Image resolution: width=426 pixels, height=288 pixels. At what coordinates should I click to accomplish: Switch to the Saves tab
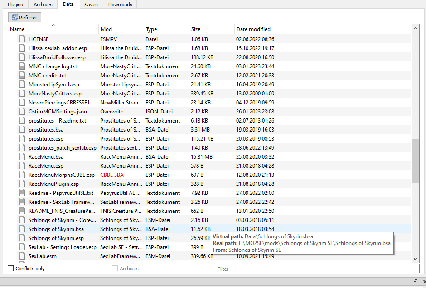[91, 5]
